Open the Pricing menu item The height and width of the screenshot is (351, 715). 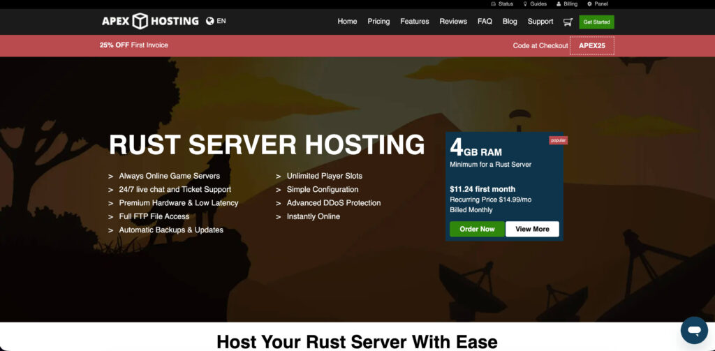pos(378,22)
